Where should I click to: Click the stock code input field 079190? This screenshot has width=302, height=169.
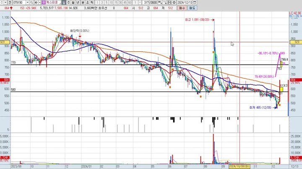pyautogui.click(x=19, y=3)
